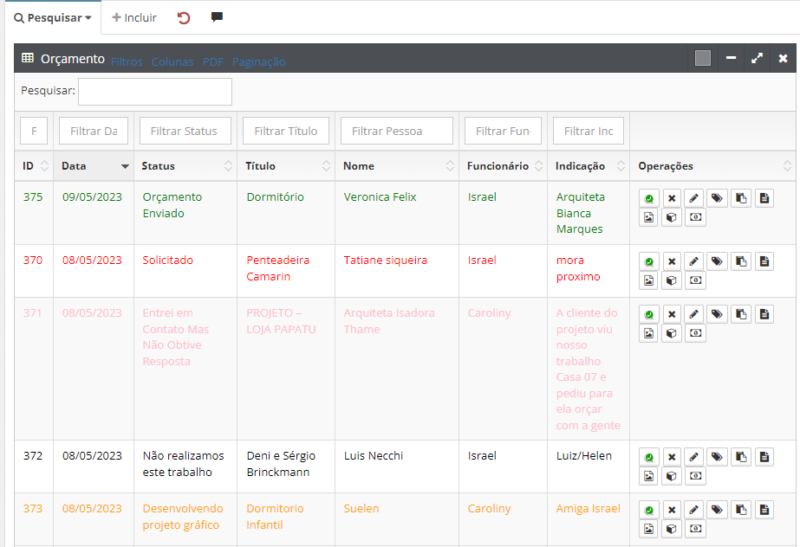Sort by the Funcionário column header
The height and width of the screenshot is (547, 800).
coord(498,166)
